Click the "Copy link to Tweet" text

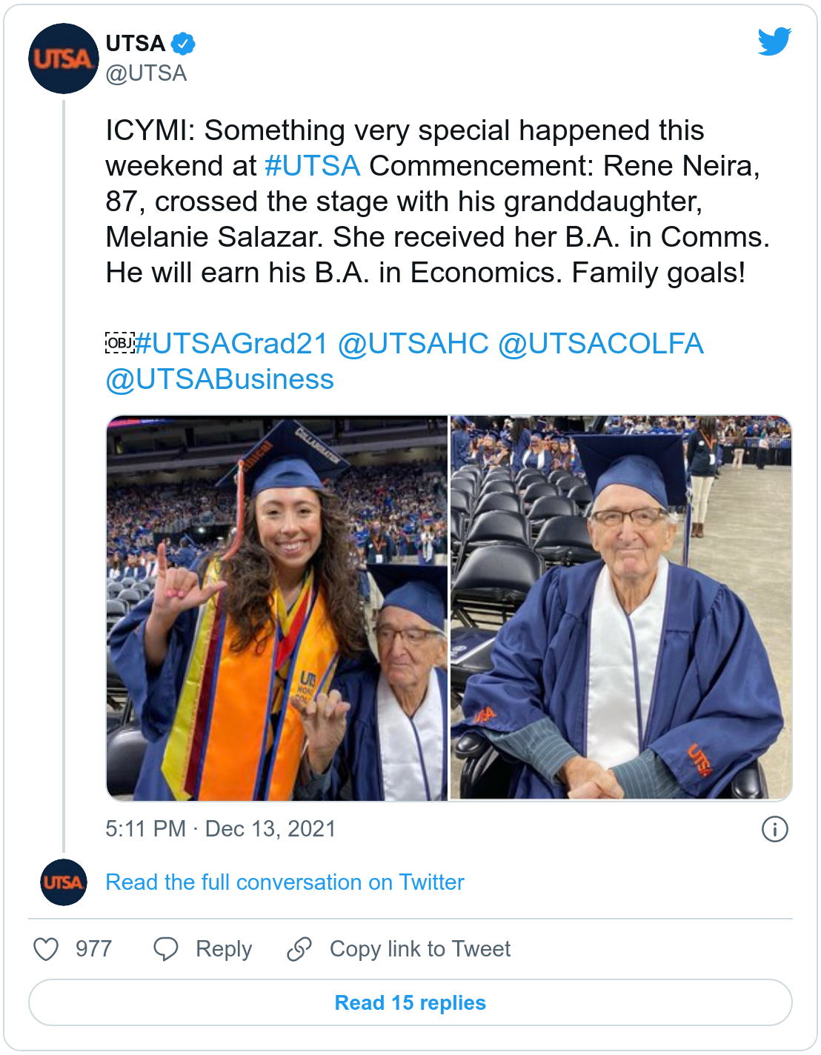coord(420,949)
